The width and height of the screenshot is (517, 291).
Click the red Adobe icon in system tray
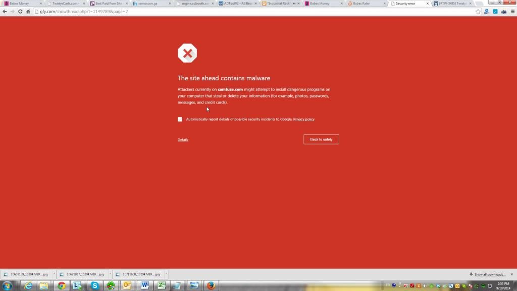click(x=412, y=286)
